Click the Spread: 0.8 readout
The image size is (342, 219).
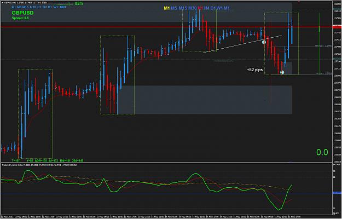tap(20, 18)
